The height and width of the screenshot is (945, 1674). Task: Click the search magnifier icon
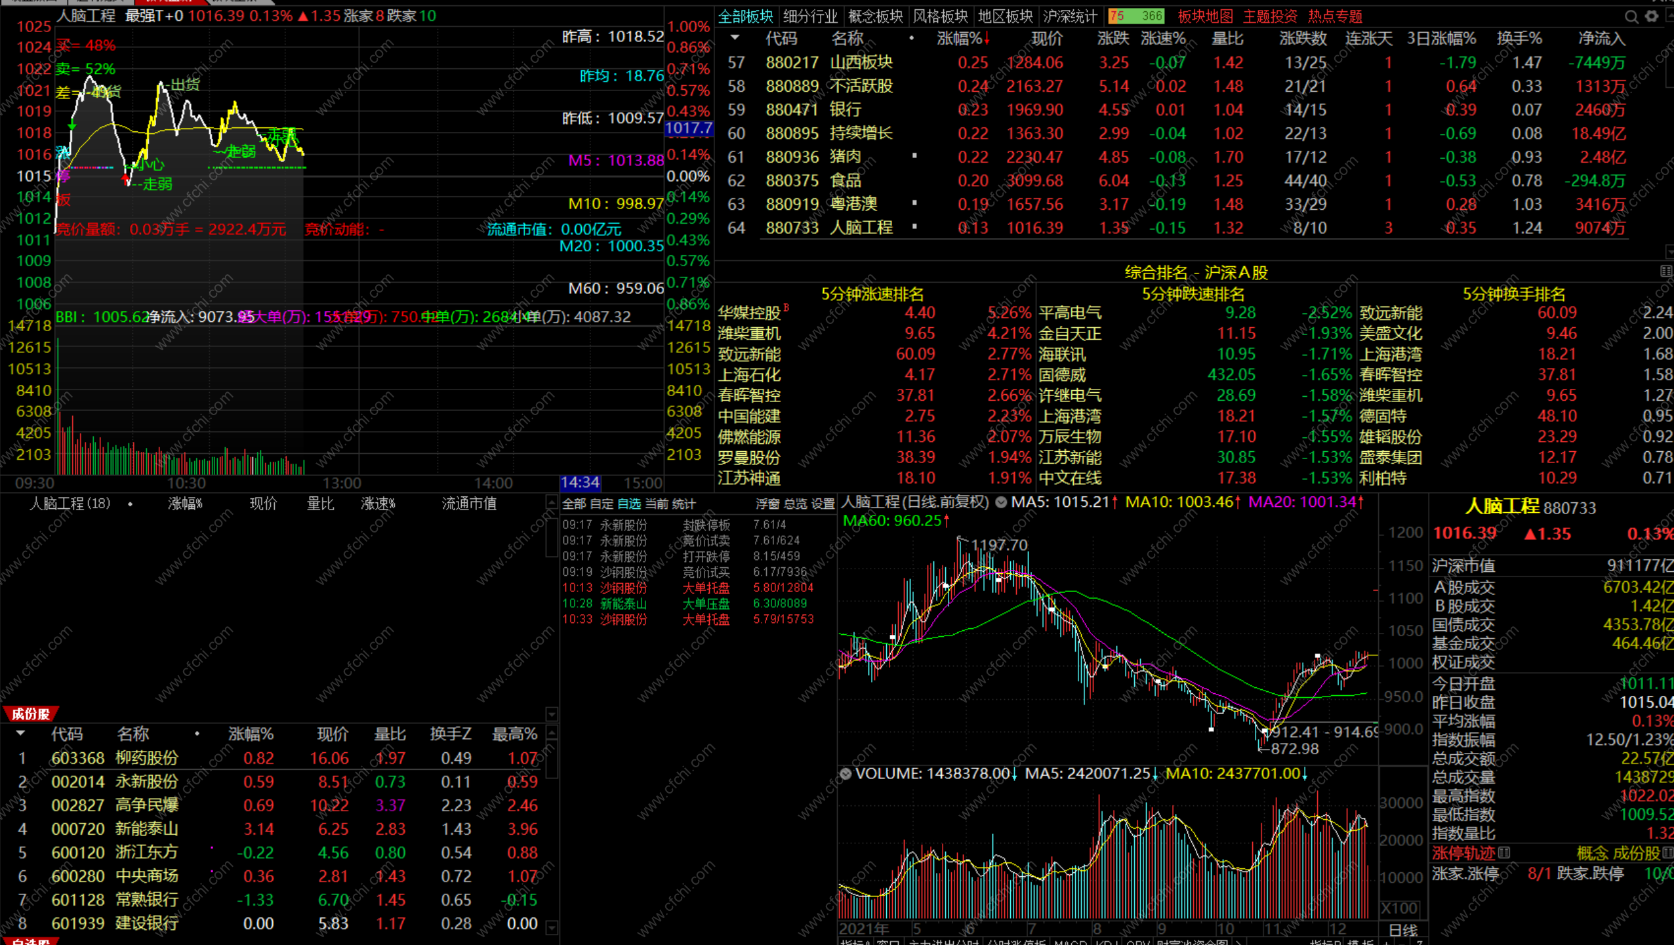pyautogui.click(x=1631, y=16)
